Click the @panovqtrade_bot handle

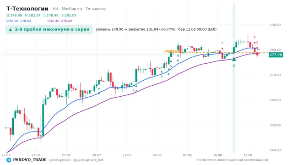88,160
